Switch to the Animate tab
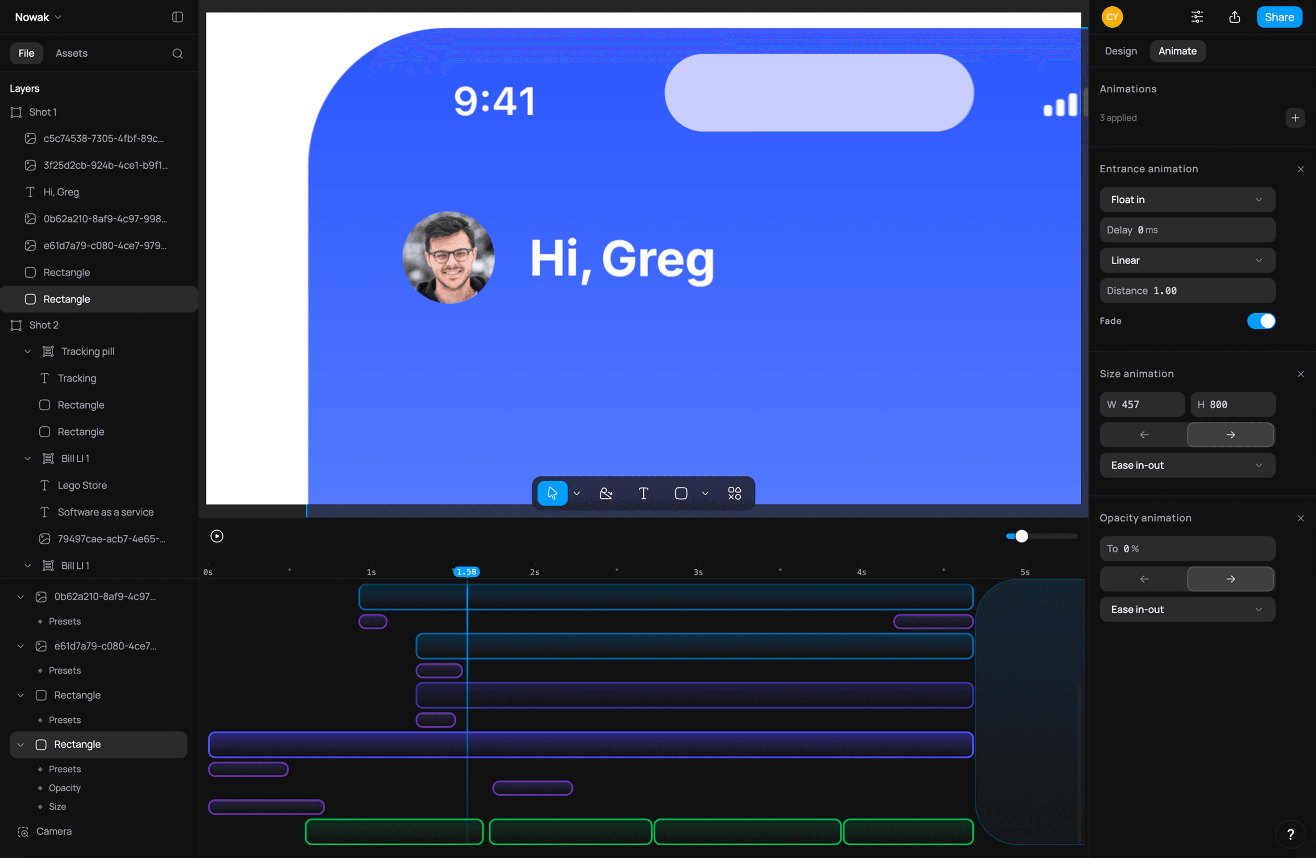Screen dimensions: 1316x858 point(1177,51)
